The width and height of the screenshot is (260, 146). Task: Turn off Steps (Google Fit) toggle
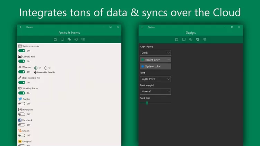click(x=22, y=82)
